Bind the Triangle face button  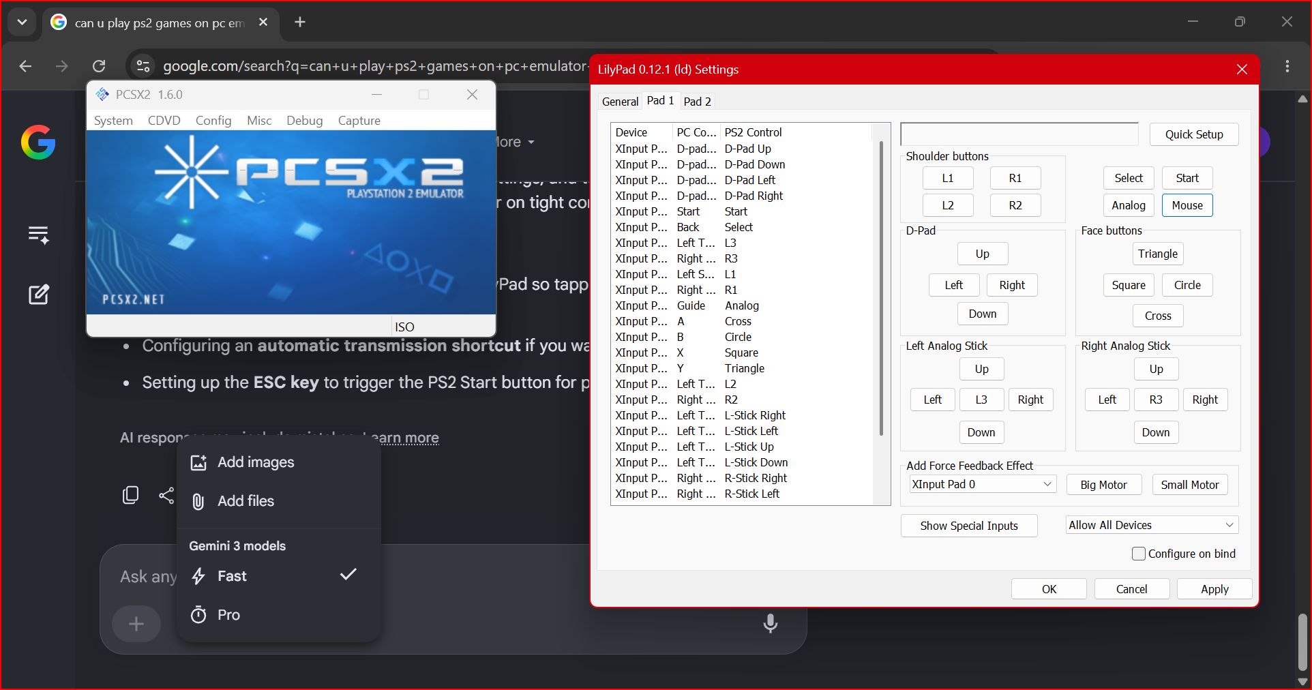[x=1158, y=254]
